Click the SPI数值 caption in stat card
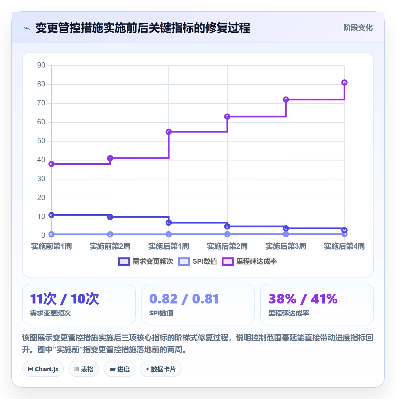This screenshot has width=396, height=399. coord(161,313)
